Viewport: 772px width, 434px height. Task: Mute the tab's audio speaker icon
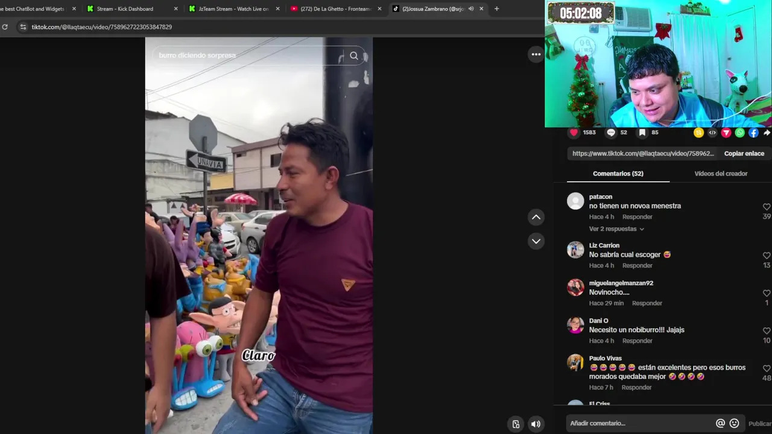click(x=470, y=8)
